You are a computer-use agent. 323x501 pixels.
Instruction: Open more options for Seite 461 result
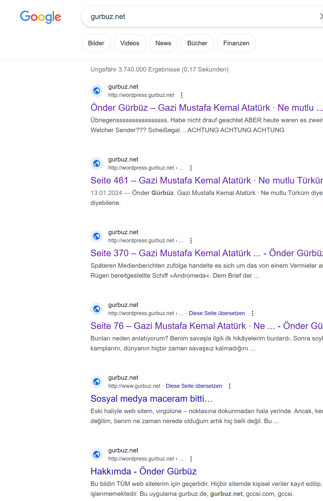coord(191,168)
